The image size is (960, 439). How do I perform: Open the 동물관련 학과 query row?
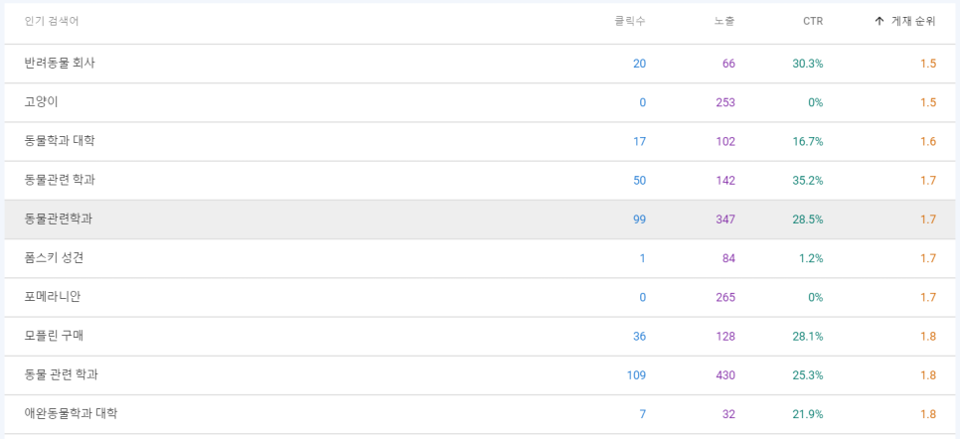(x=480, y=181)
